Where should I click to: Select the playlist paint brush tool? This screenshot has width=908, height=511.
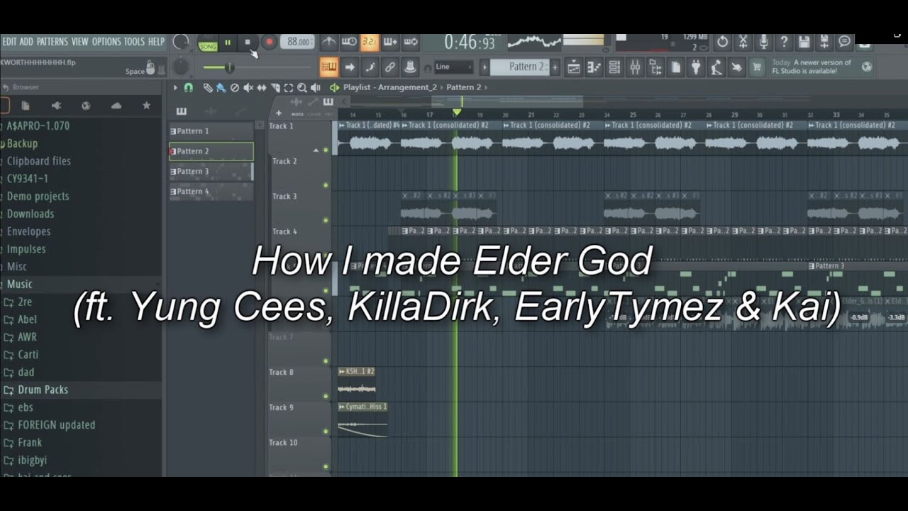coord(221,87)
